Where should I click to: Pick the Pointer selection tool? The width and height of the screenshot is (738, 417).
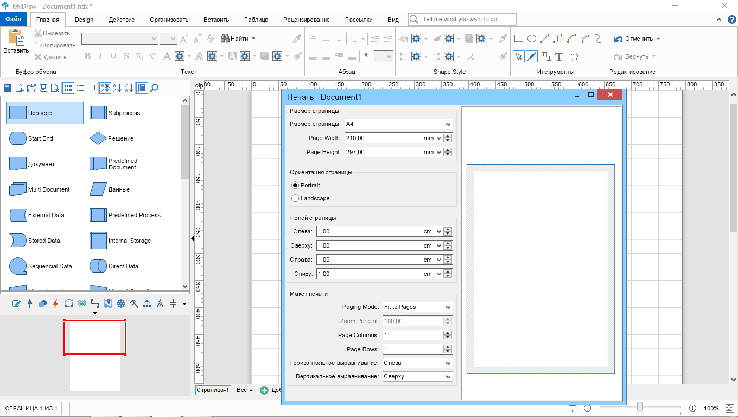[518, 56]
